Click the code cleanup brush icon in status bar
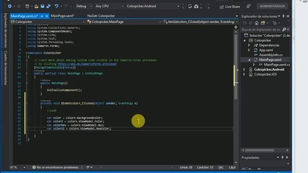Viewport: 308px width, 173px height. point(88,167)
